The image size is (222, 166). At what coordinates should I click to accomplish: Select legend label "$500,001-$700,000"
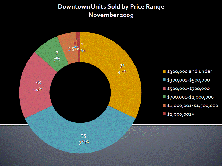tap(188, 89)
